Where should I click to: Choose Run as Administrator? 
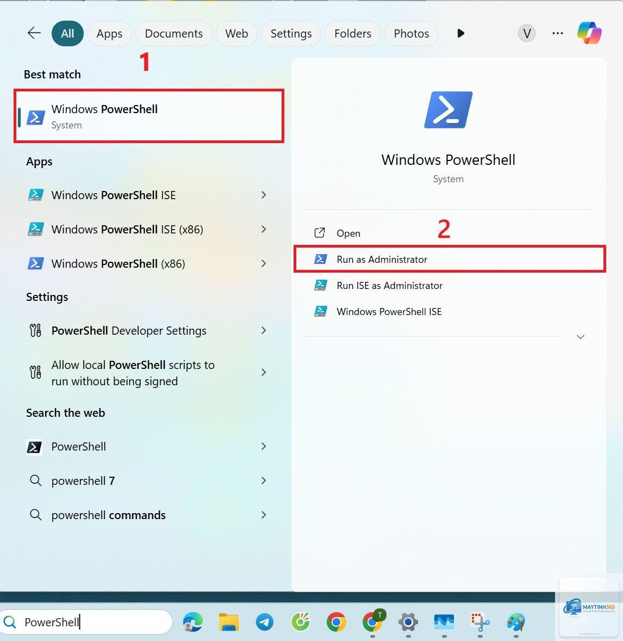click(x=450, y=259)
